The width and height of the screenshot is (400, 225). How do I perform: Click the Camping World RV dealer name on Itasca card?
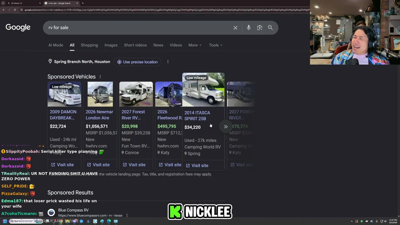tap(202, 147)
